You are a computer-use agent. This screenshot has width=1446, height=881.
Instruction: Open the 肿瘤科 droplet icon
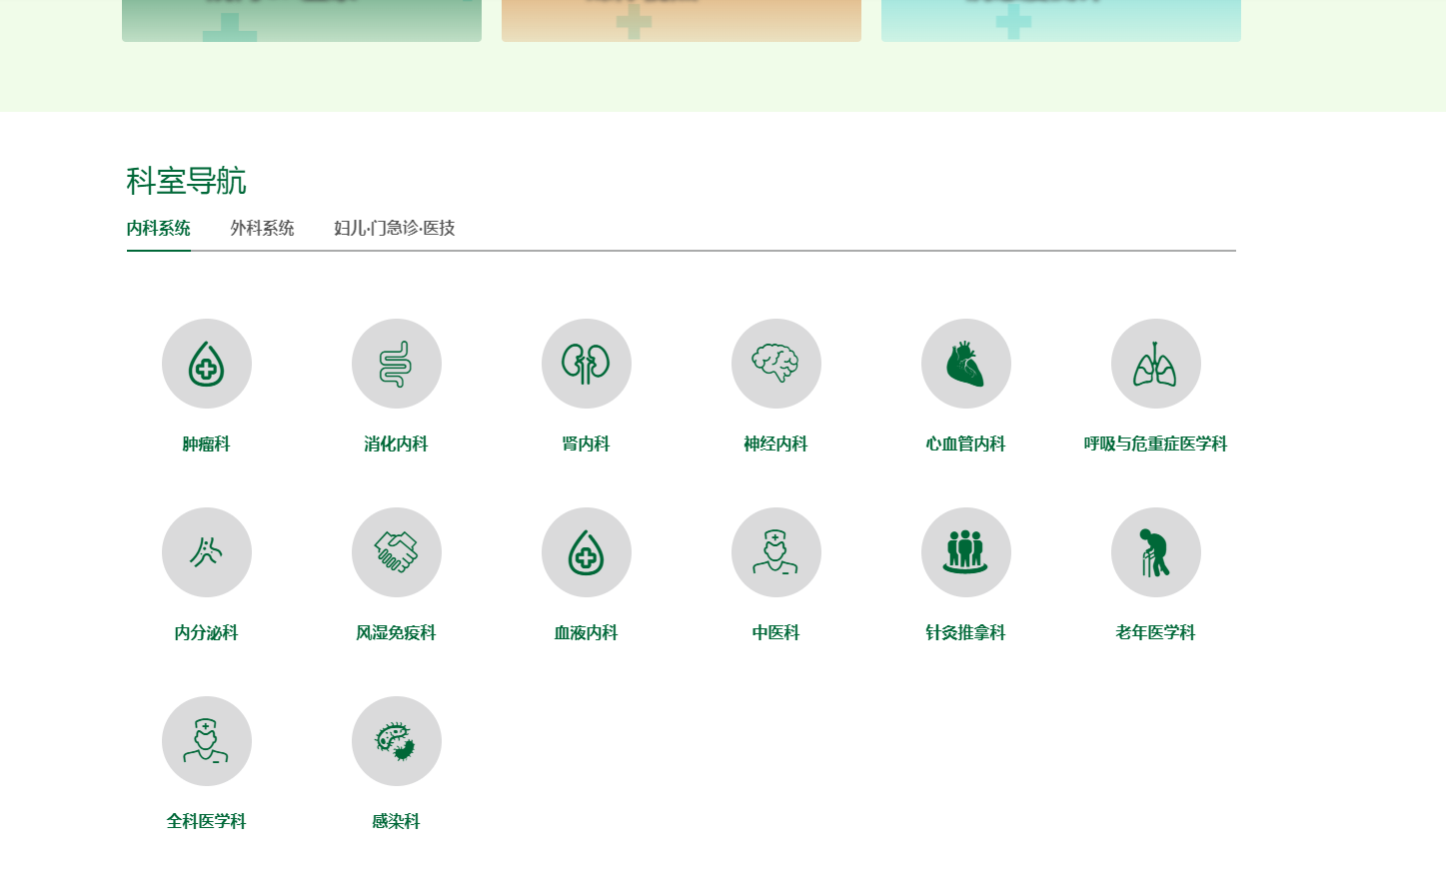coord(207,364)
